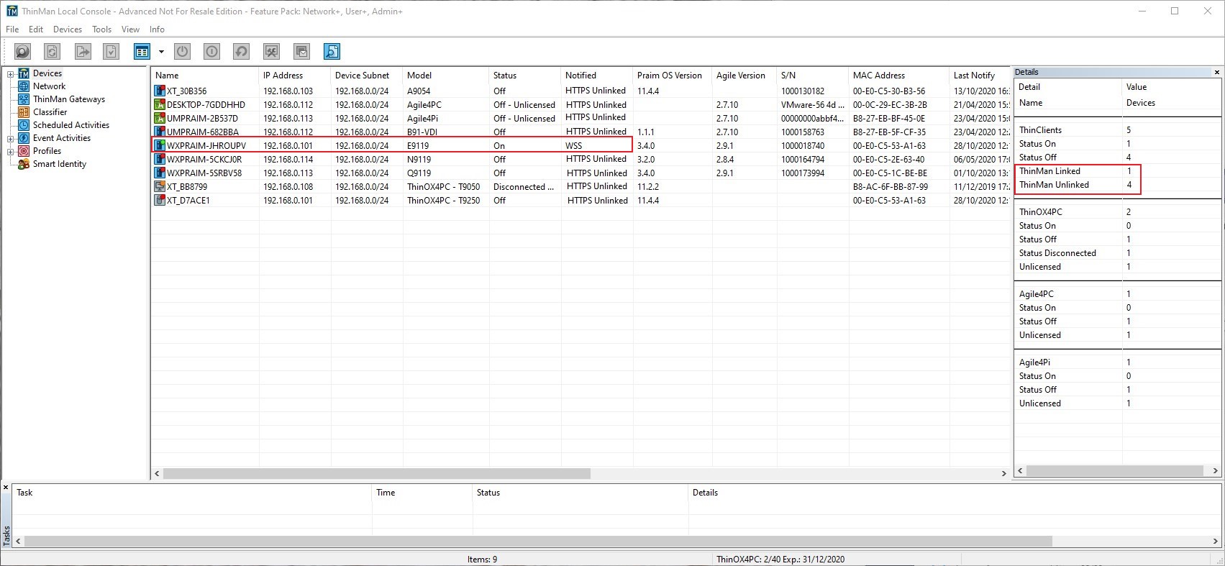Click the Smart Identity users icon
This screenshot has width=1225, height=566.
click(24, 164)
